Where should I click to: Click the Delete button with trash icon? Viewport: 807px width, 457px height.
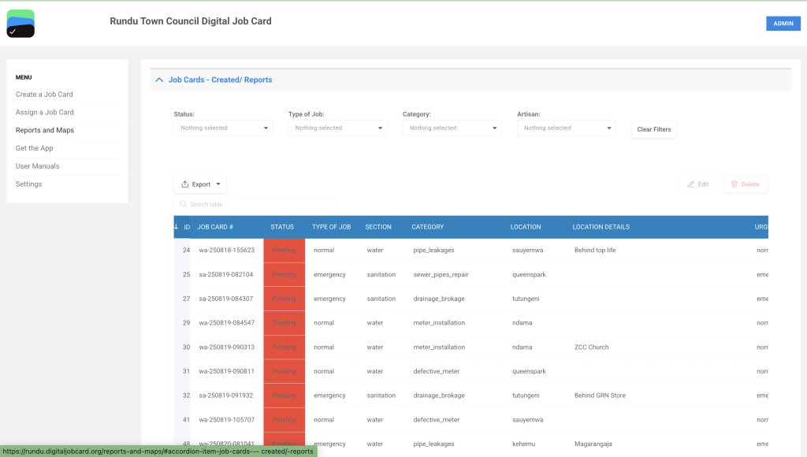coord(745,184)
